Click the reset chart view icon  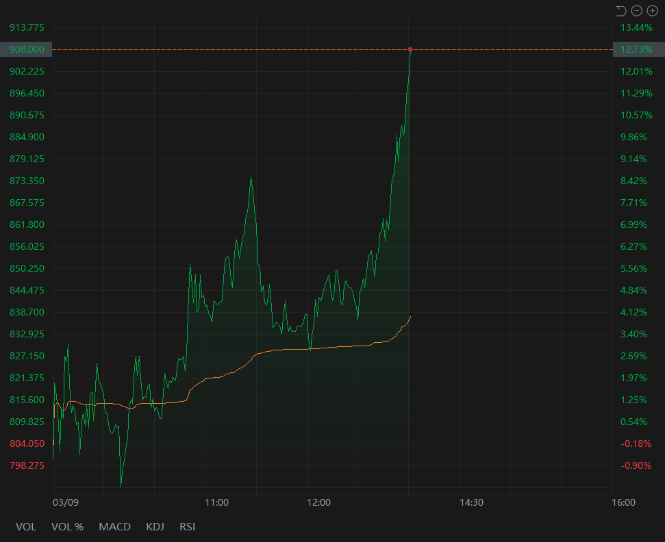[621, 10]
